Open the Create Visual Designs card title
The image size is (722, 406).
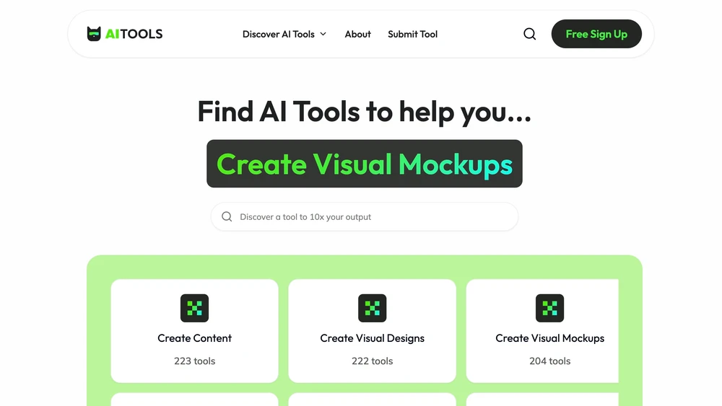click(372, 338)
